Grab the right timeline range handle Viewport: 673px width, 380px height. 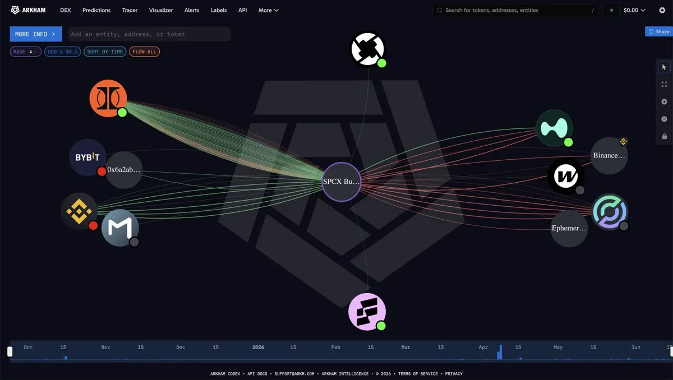(672, 351)
